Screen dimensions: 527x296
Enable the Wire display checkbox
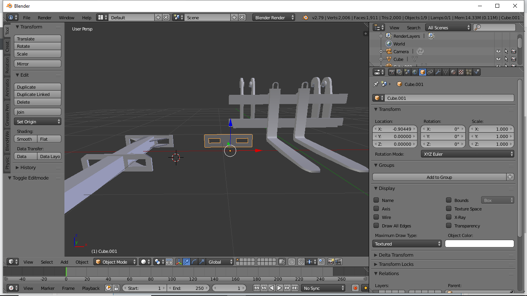tap(376, 217)
